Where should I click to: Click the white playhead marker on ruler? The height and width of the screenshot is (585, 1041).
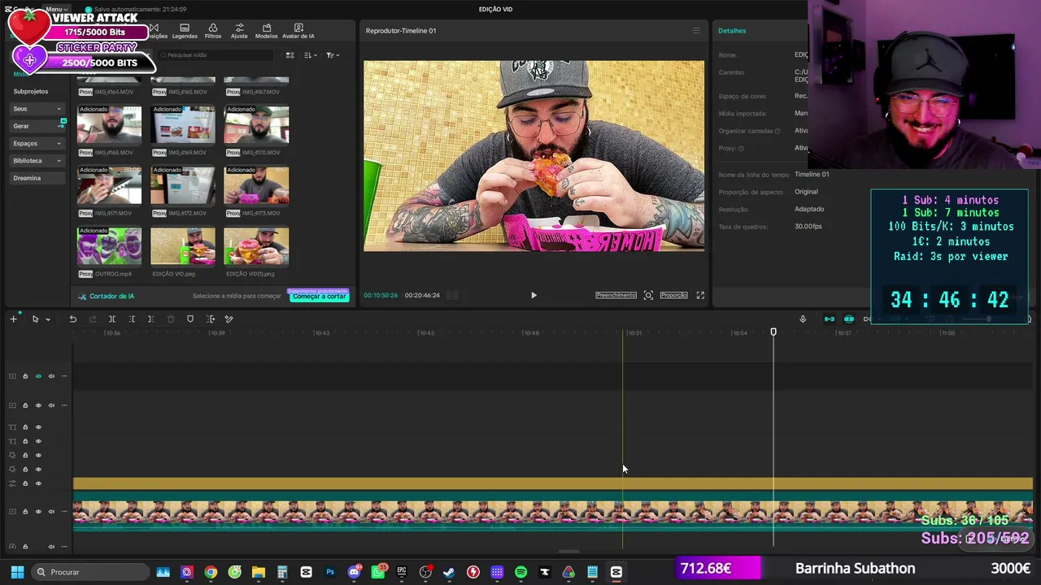(x=773, y=332)
